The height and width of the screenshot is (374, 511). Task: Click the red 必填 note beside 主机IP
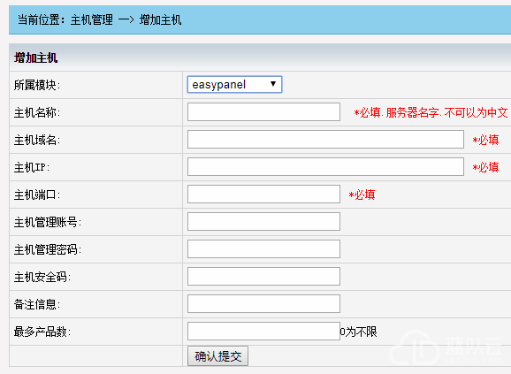point(485,167)
